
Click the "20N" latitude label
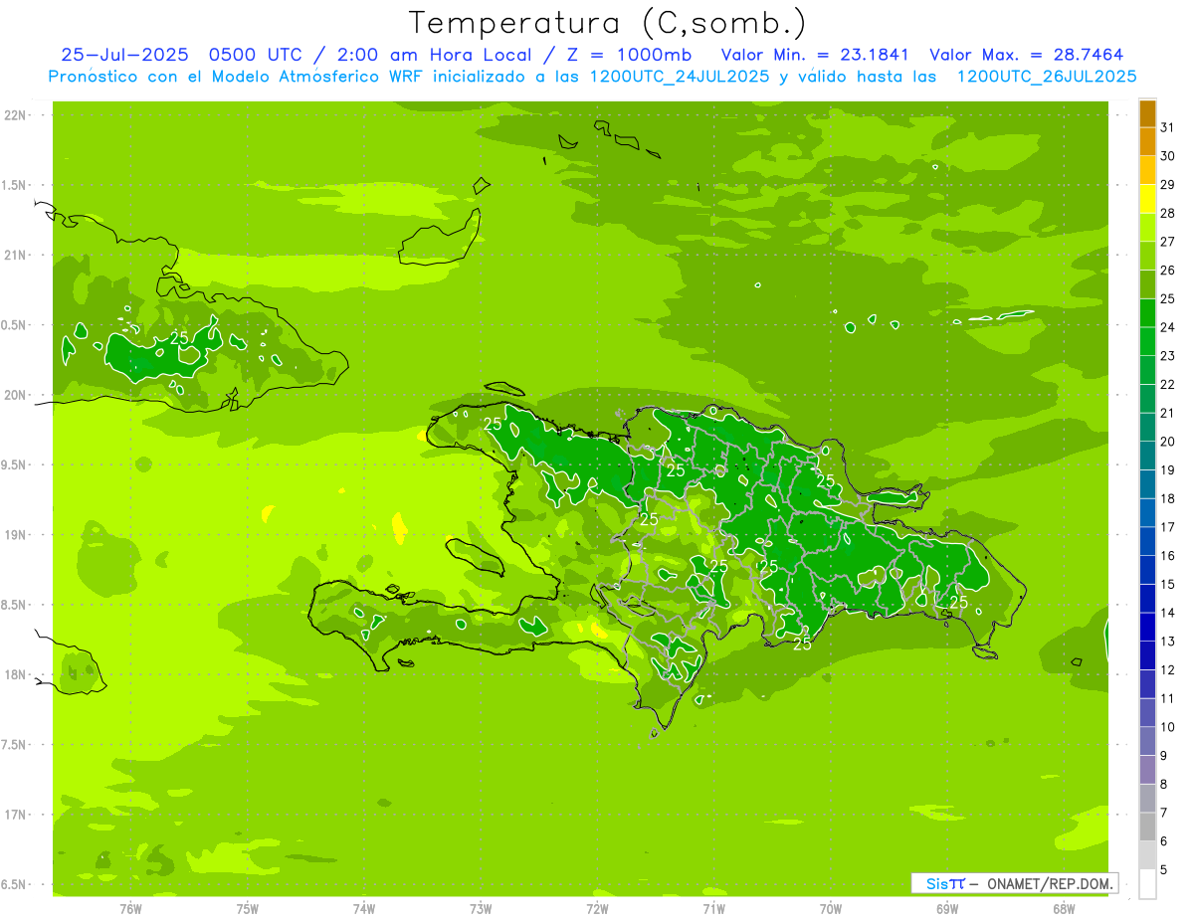[x=15, y=395]
